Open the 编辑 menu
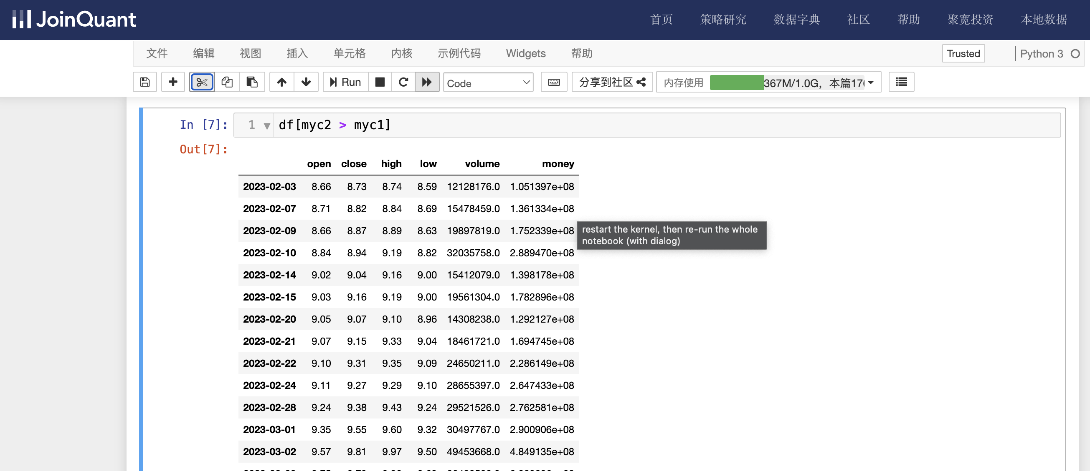The width and height of the screenshot is (1090, 471). [x=203, y=53]
